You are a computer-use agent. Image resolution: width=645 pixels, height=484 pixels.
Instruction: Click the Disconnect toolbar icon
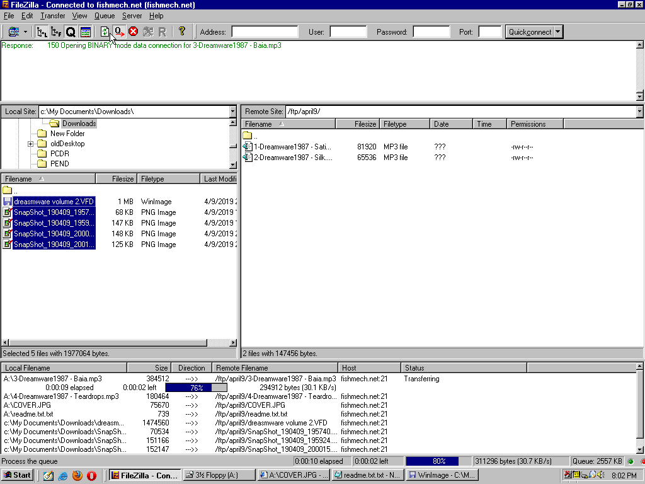click(148, 32)
